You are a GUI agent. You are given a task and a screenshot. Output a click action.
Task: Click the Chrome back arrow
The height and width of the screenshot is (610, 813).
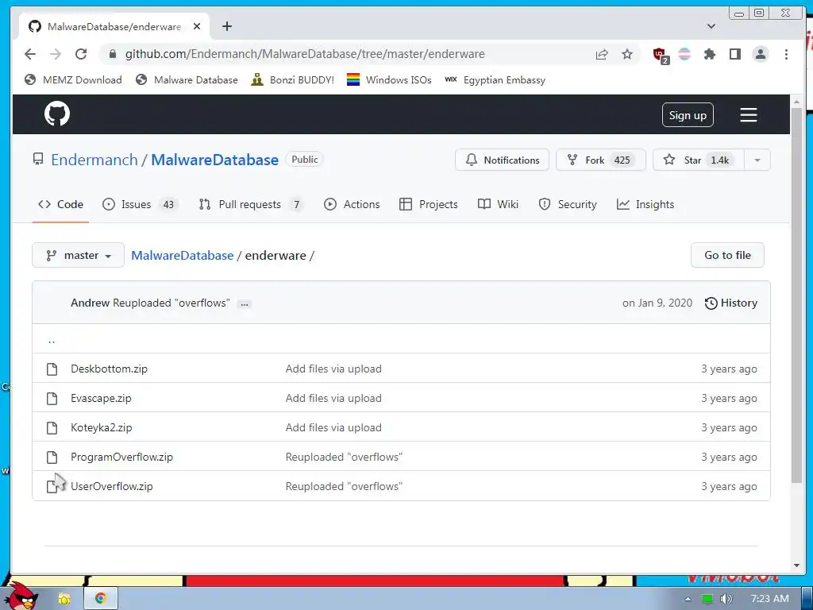coord(30,54)
